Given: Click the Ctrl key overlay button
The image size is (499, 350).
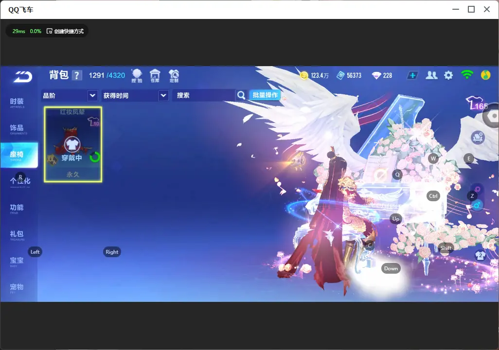Looking at the screenshot, I should point(433,196).
